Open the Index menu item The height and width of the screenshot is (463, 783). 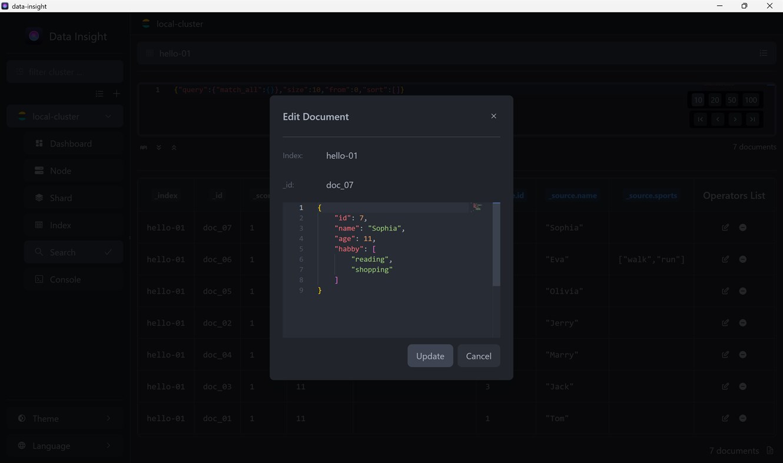point(74,225)
